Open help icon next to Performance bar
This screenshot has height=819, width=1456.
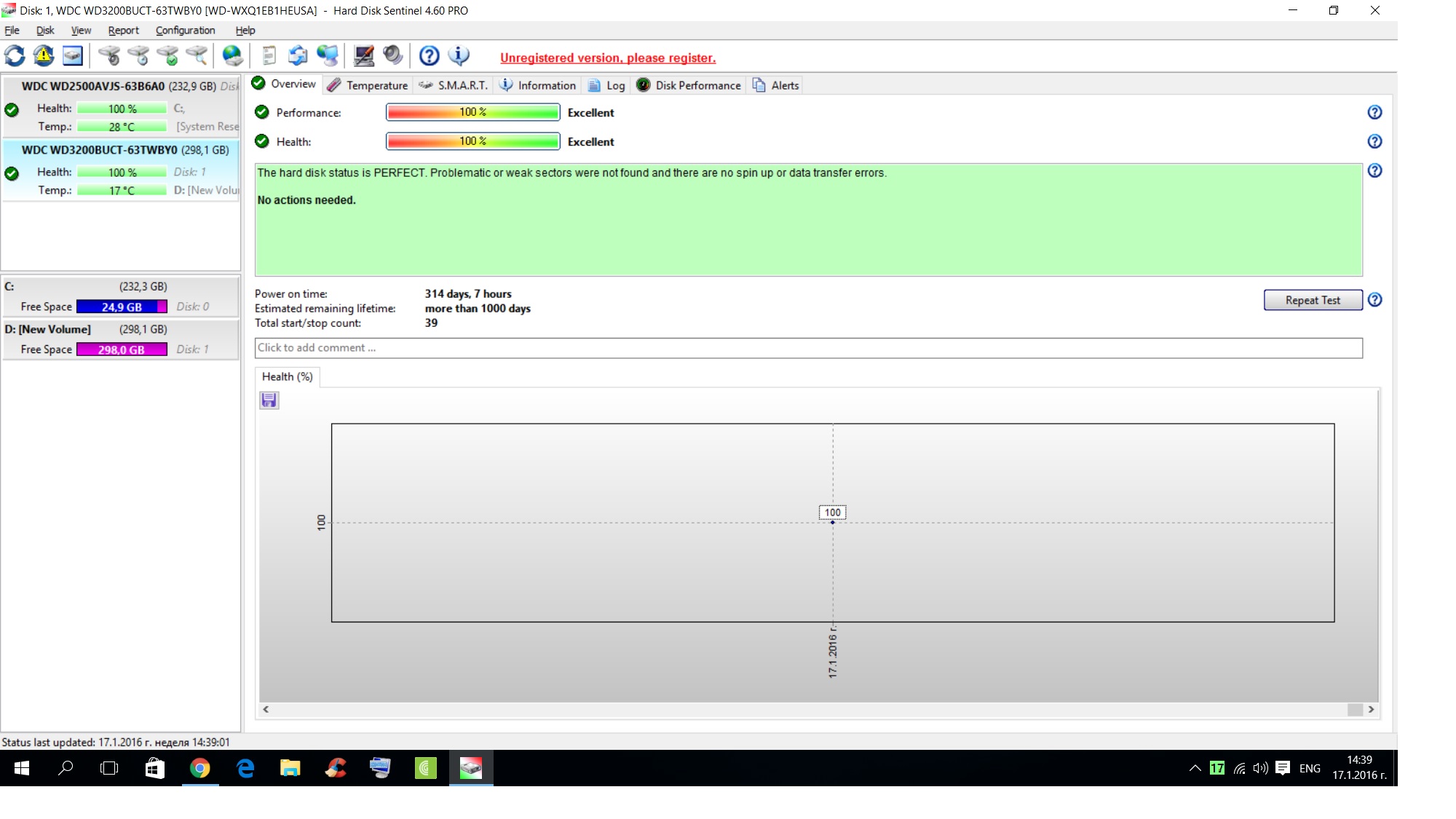pyautogui.click(x=1374, y=112)
